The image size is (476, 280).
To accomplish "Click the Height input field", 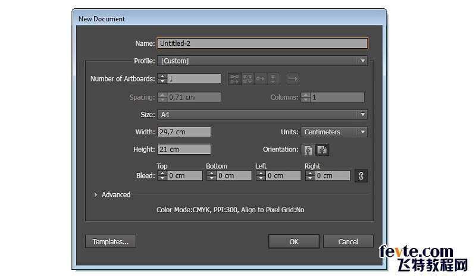I will (x=184, y=149).
